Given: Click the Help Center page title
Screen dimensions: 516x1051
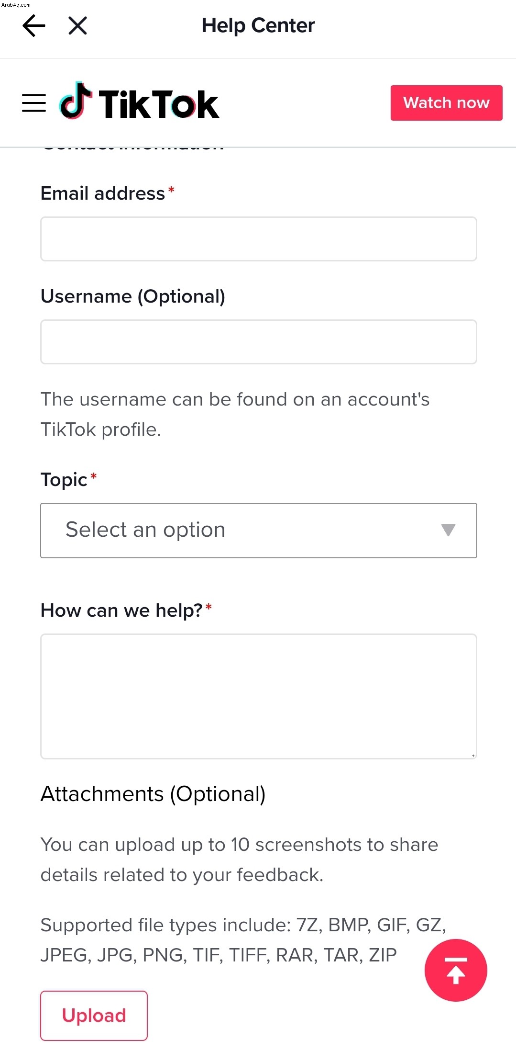Looking at the screenshot, I should [258, 25].
